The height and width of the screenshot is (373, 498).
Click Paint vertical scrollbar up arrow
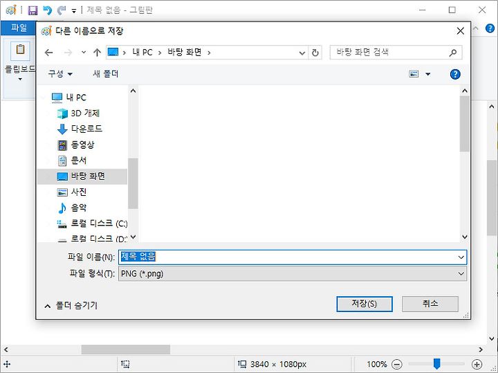coord(492,107)
